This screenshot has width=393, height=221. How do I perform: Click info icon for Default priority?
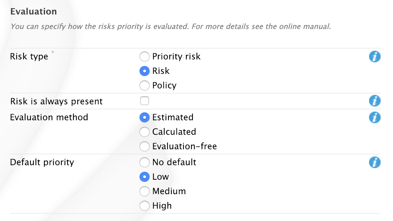(374, 162)
